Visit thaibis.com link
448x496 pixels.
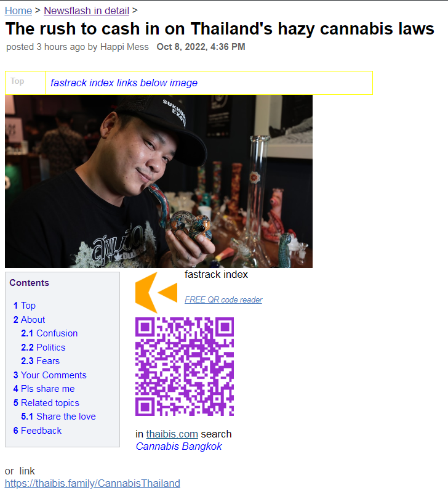point(172,434)
